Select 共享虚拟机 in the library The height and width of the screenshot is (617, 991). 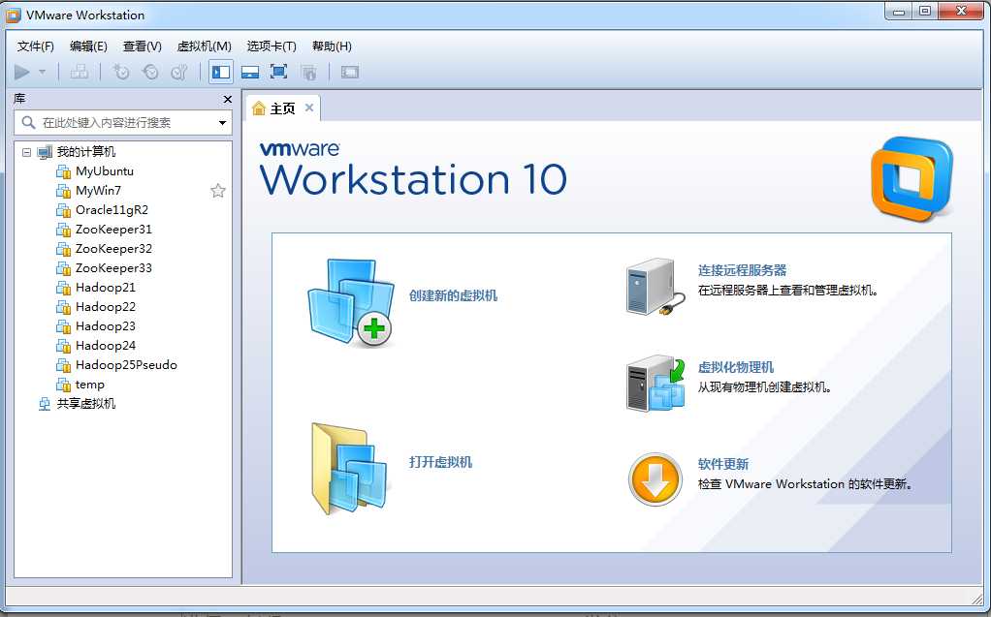pyautogui.click(x=86, y=404)
